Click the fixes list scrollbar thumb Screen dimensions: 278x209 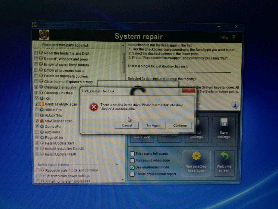pyautogui.click(x=123, y=63)
